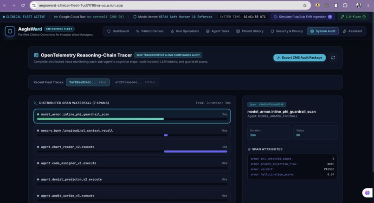The height and width of the screenshot is (203, 374).
Task: Click the armor.verdict PASSED attribute row
Action: tap(292, 169)
